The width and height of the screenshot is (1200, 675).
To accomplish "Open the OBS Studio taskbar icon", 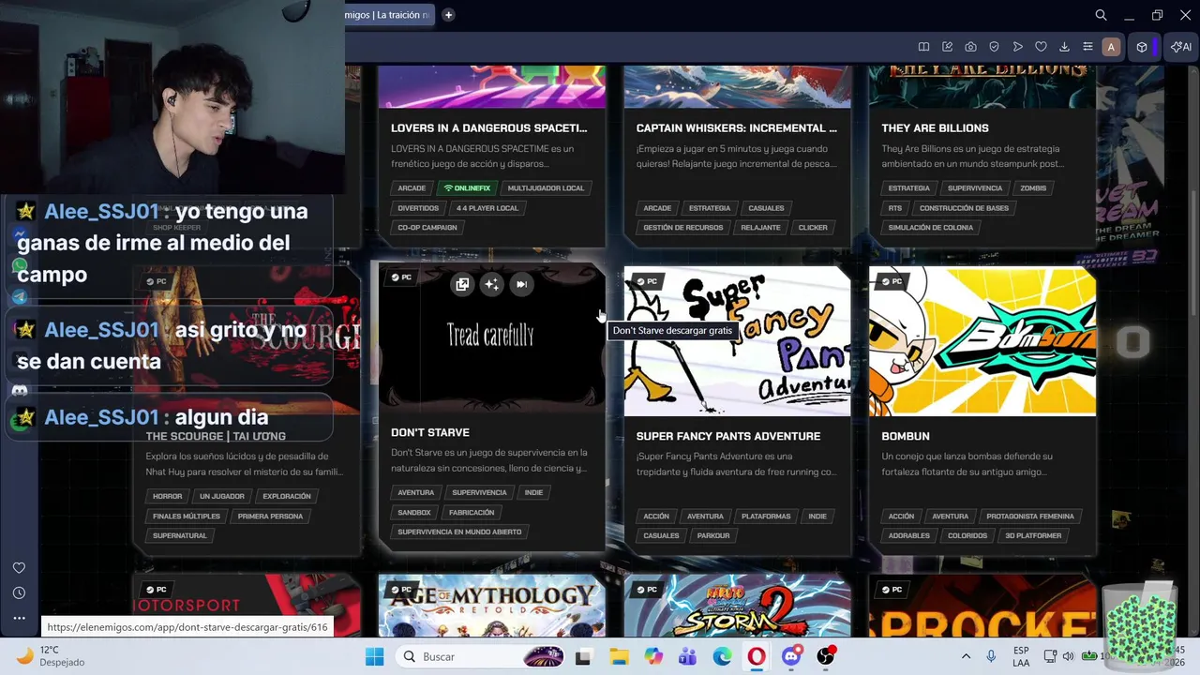I will point(826,656).
